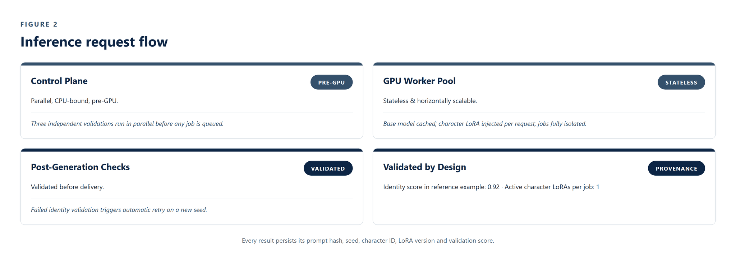Click the VALIDATED badge
The image size is (736, 266).
point(328,168)
